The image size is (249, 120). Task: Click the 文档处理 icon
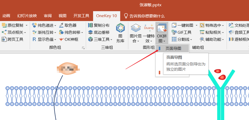(231, 25)
